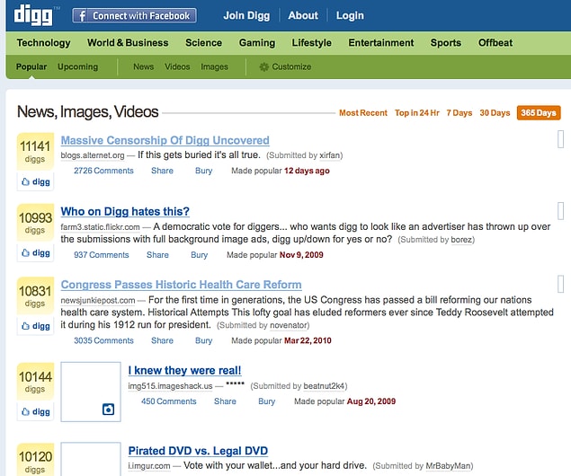Go to Entertainment category
This screenshot has width=571, height=476.
click(381, 43)
